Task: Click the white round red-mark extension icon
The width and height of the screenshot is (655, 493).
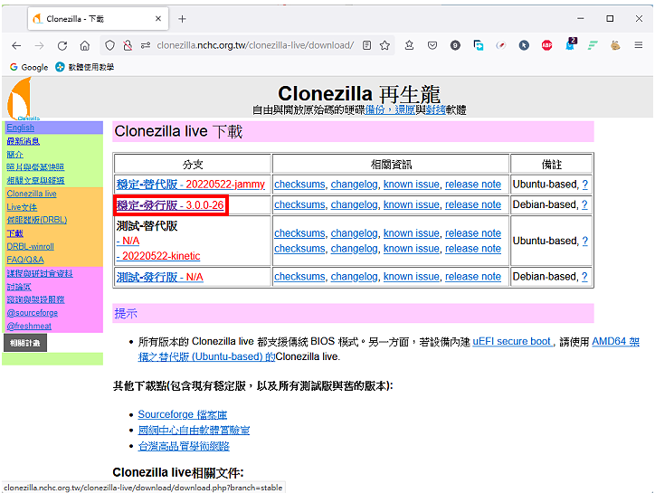Action: coord(501,45)
